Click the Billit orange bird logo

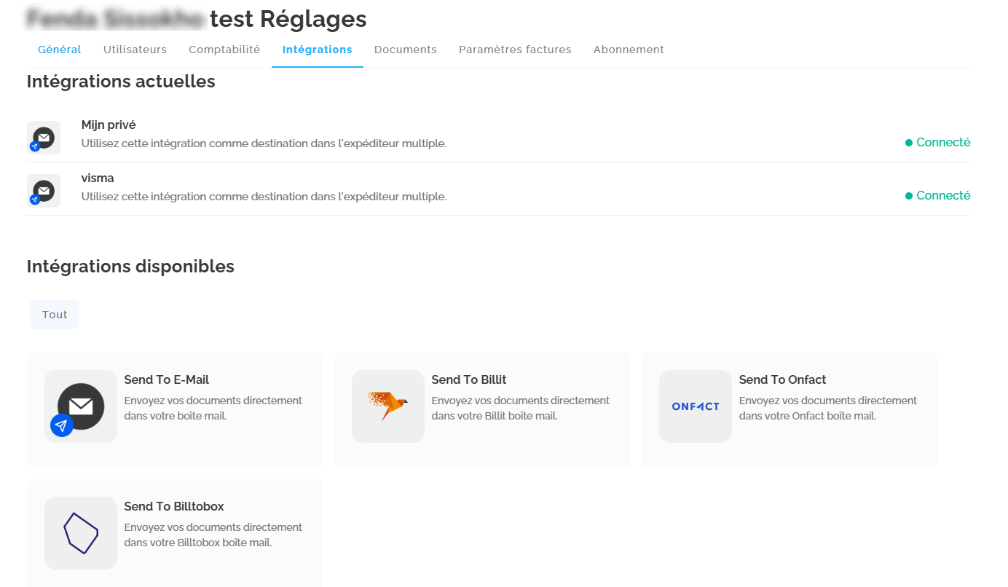click(x=388, y=406)
